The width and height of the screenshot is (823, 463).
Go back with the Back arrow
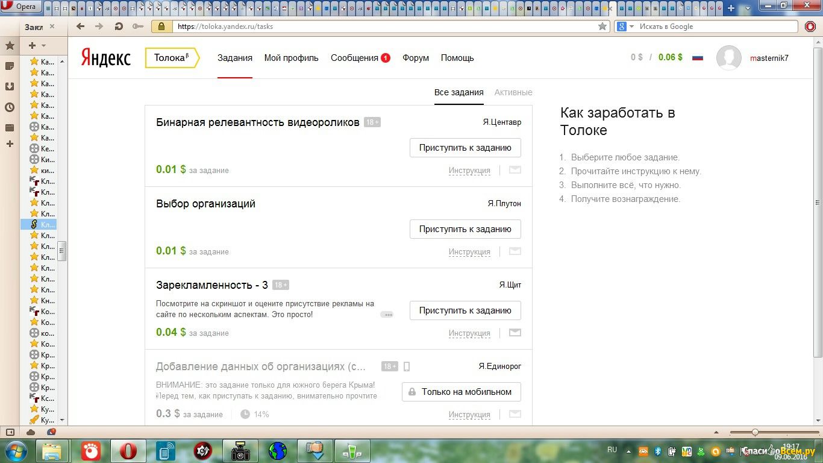(x=80, y=27)
